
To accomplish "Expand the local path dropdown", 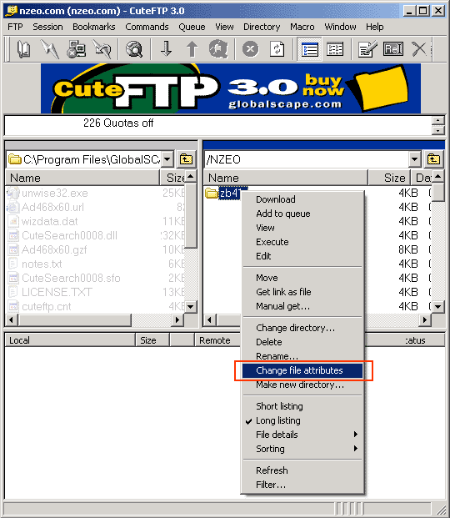I will click(x=167, y=159).
